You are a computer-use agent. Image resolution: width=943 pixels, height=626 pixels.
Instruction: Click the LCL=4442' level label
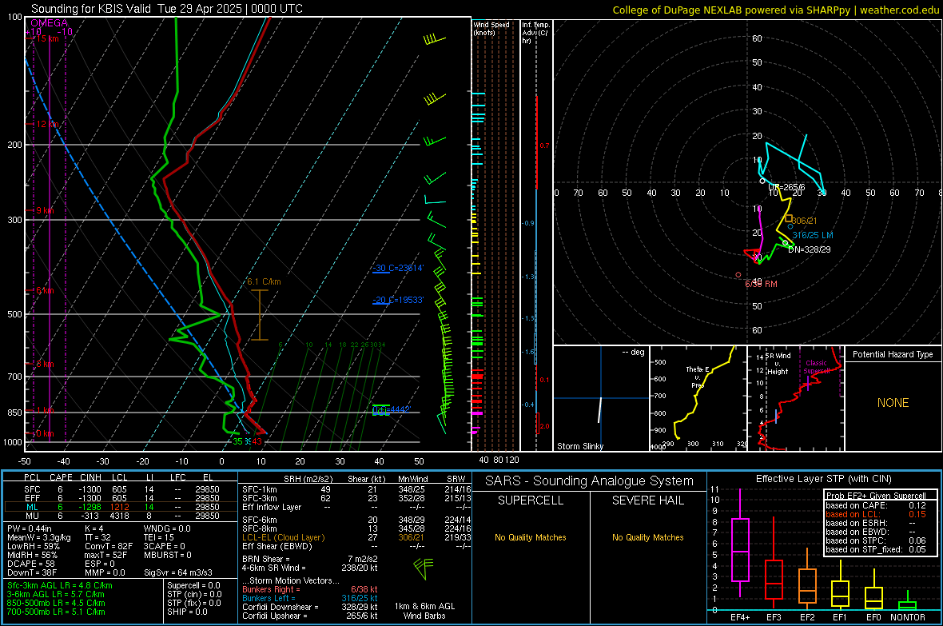[391, 410]
